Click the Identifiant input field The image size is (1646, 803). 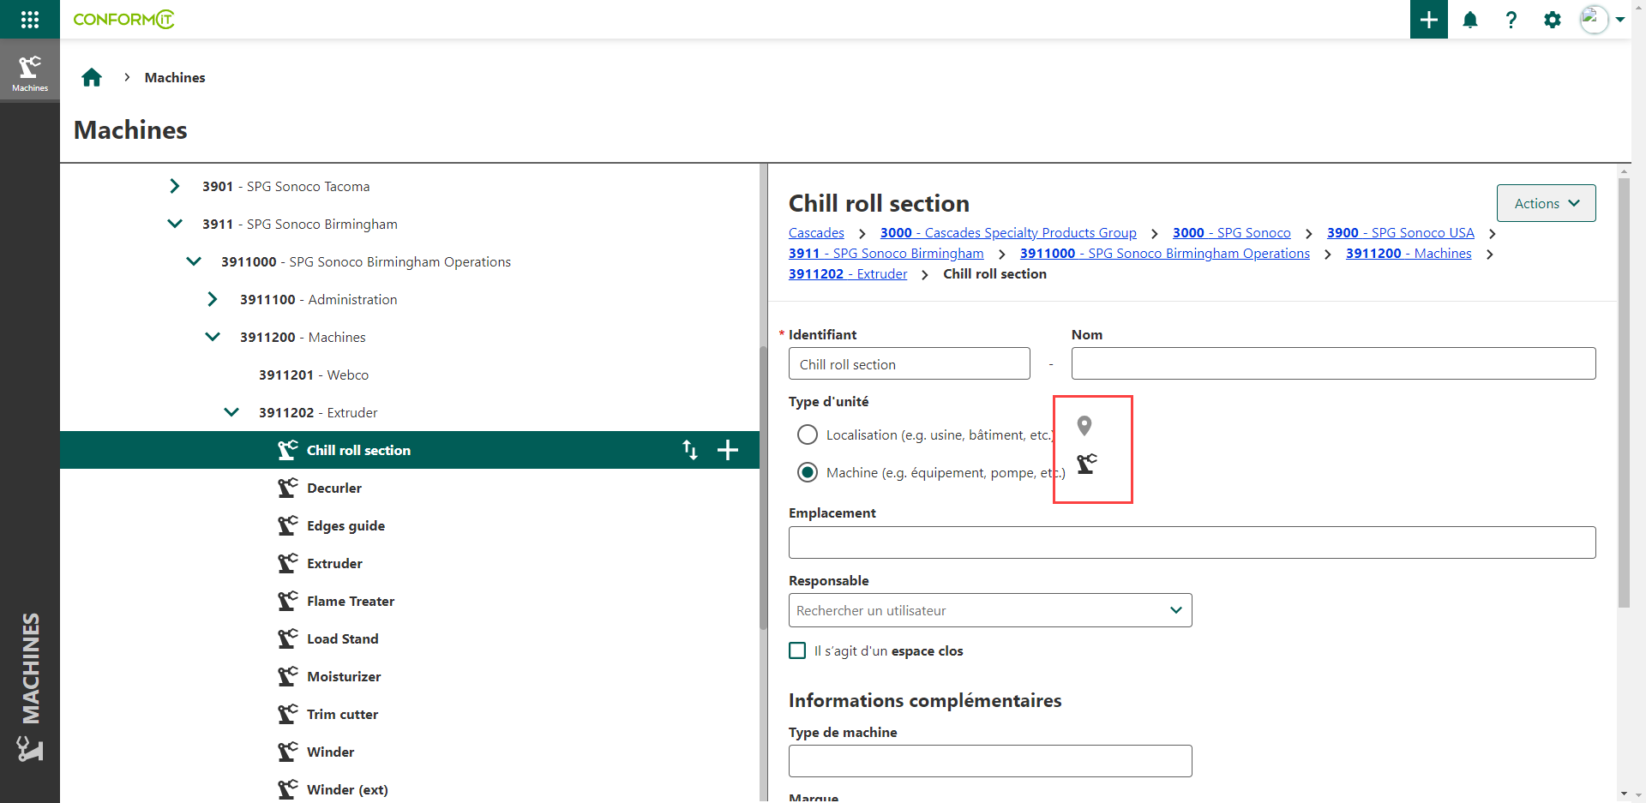point(910,363)
